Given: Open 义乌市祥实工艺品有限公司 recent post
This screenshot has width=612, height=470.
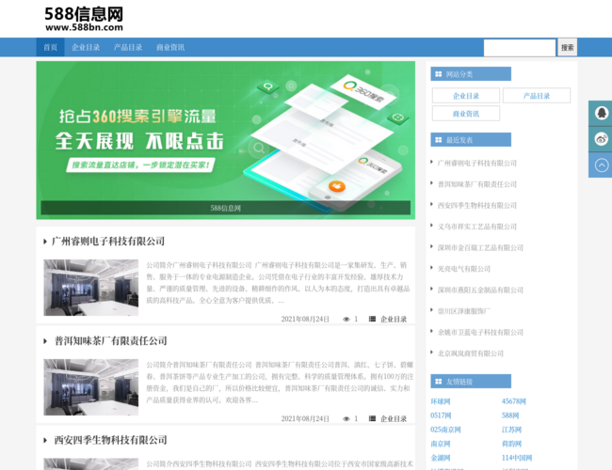Looking at the screenshot, I should (477, 227).
